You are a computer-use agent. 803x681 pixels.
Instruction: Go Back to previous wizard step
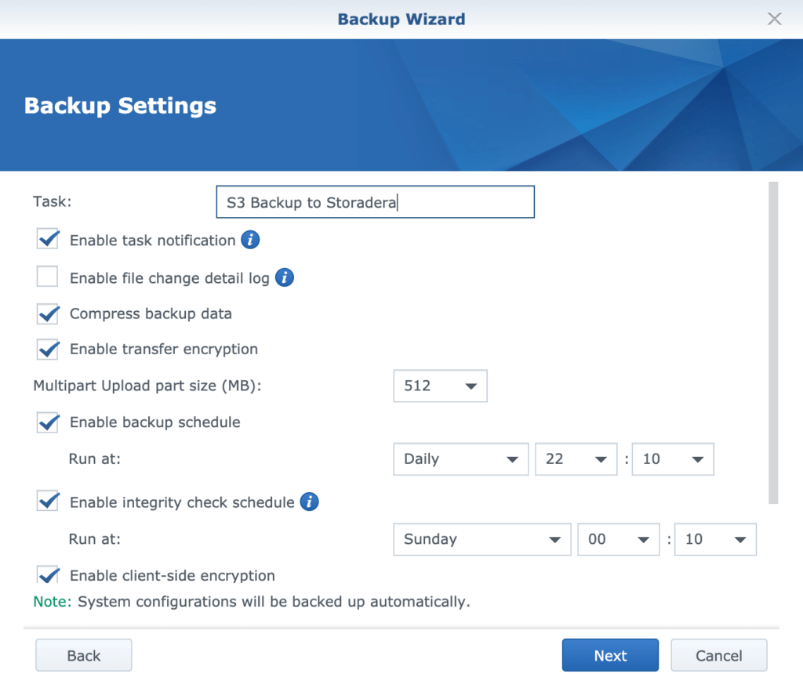pos(83,656)
